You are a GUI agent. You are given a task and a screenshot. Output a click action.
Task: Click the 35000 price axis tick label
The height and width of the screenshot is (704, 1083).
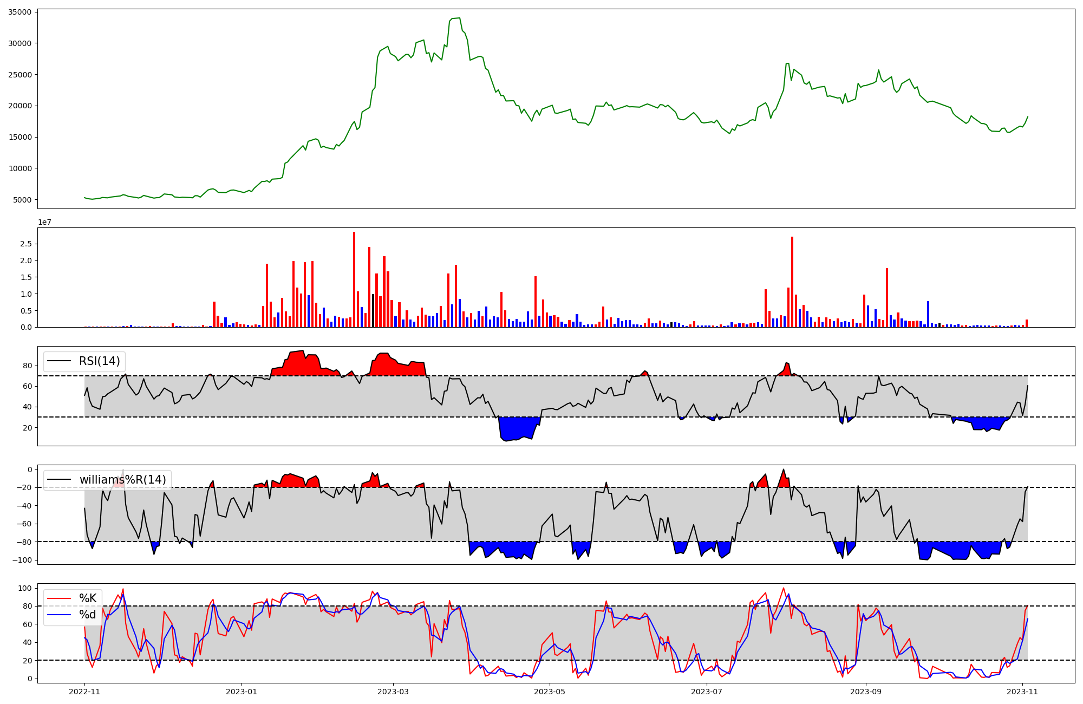click(20, 12)
